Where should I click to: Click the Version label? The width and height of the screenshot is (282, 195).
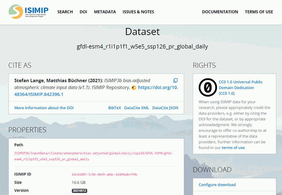21,190
